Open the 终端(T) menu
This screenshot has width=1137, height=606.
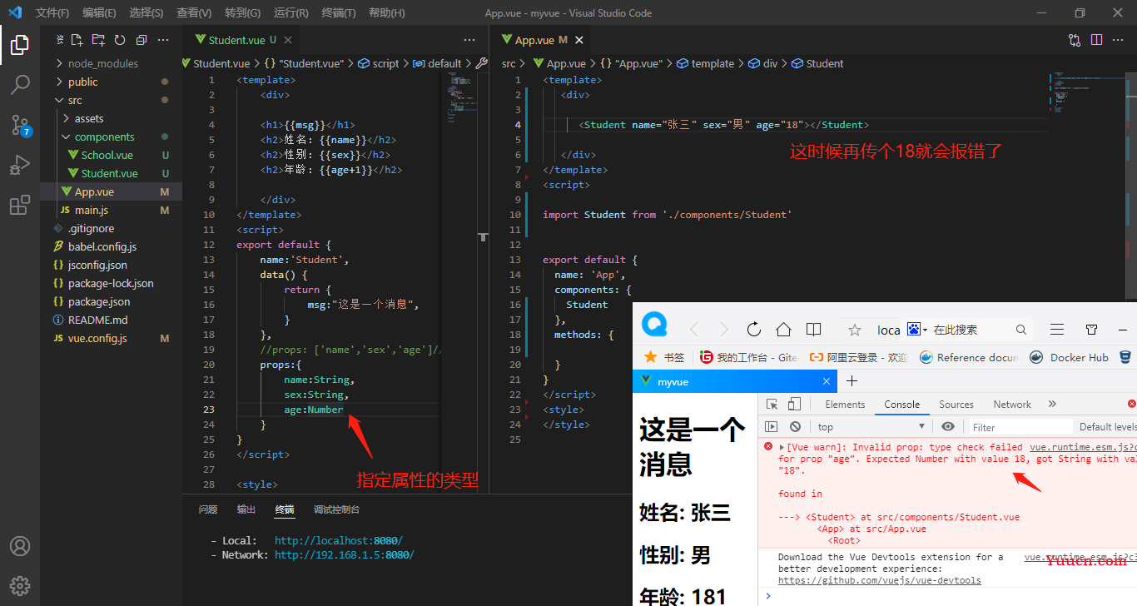click(338, 13)
